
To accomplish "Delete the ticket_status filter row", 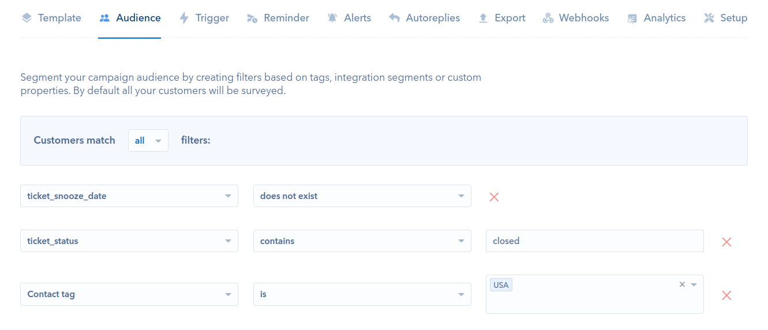I will [x=726, y=242].
